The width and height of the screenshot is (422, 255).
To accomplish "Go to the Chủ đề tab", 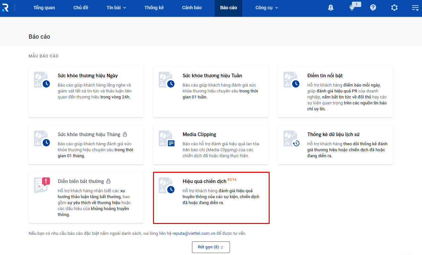I will coord(81,8).
